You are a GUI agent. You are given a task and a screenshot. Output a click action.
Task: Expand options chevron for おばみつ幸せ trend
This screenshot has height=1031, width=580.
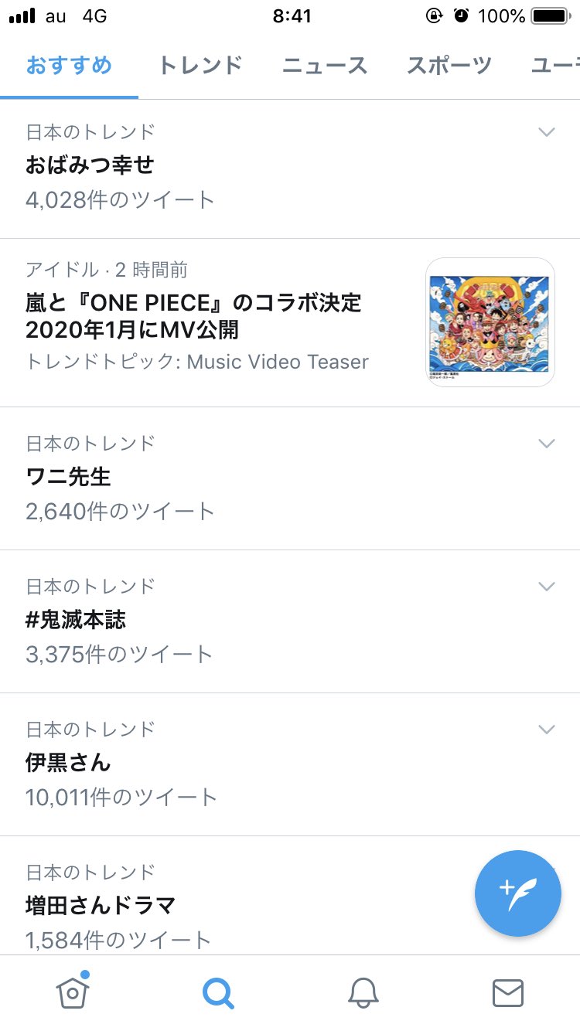click(x=547, y=132)
